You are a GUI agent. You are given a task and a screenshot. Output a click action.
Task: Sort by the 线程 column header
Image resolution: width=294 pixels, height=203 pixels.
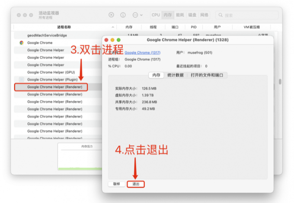point(153,27)
